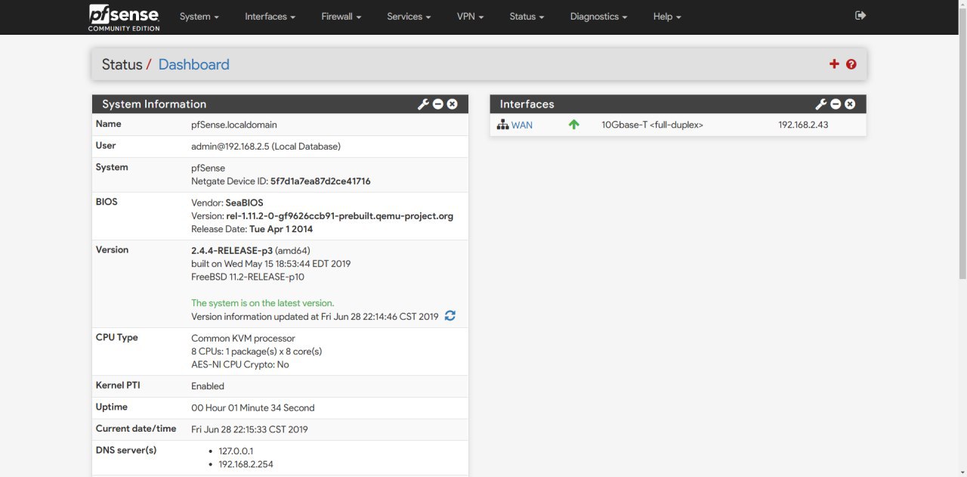
Task: Select uptime 00 Hour 01 Minute value
Action: (x=253, y=407)
